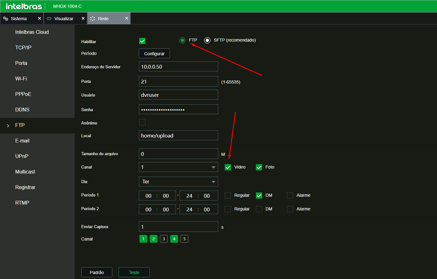Close the Sistema tab

click(39, 18)
